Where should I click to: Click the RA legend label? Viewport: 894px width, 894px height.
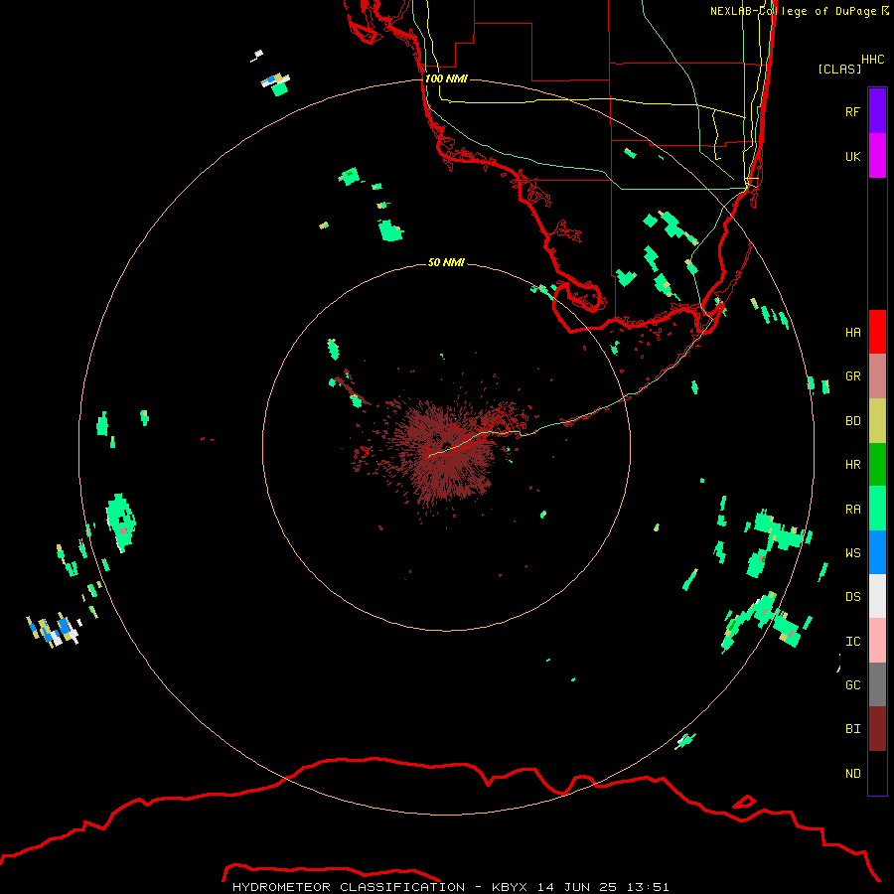pyautogui.click(x=852, y=510)
